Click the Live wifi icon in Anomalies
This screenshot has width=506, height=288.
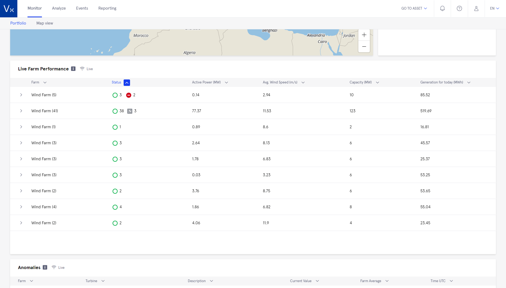tap(54, 267)
